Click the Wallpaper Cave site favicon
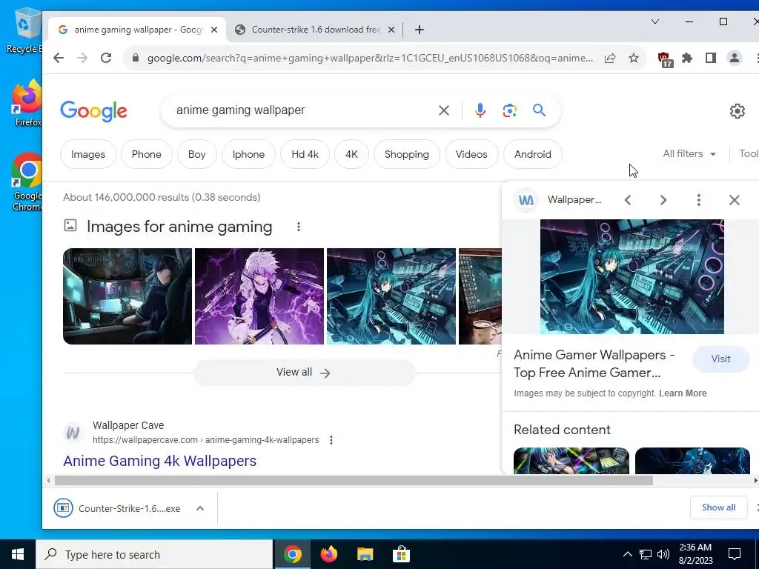The width and height of the screenshot is (759, 569). 73,432
